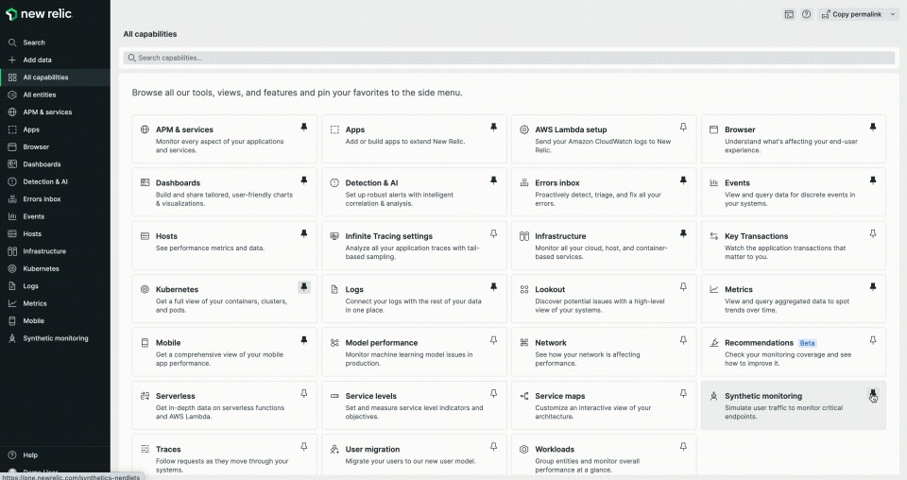
Task: Click the Workloads card icon
Action: 524,450
